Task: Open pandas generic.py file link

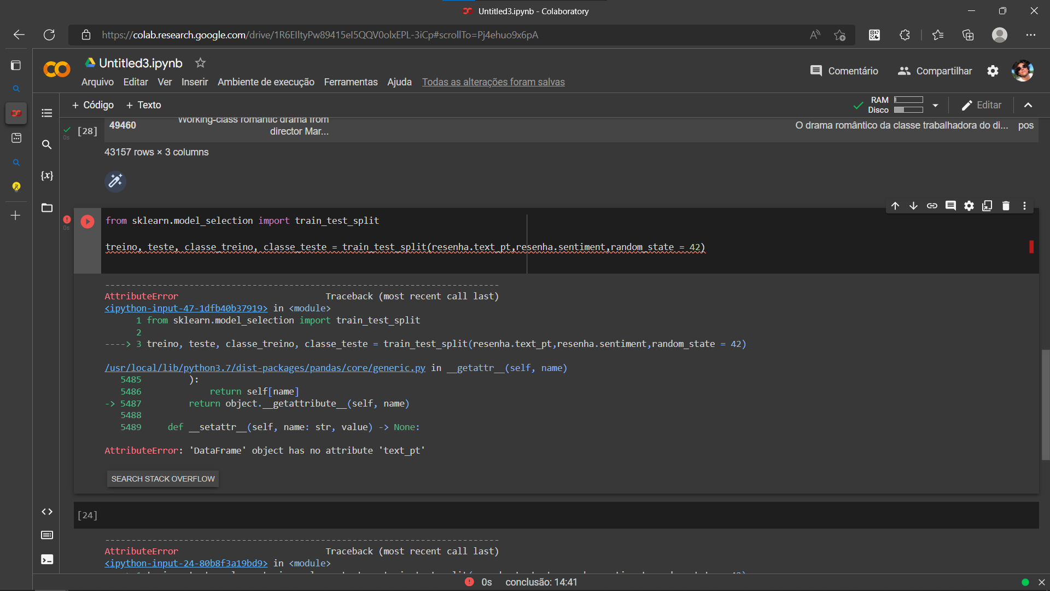Action: [x=265, y=368]
